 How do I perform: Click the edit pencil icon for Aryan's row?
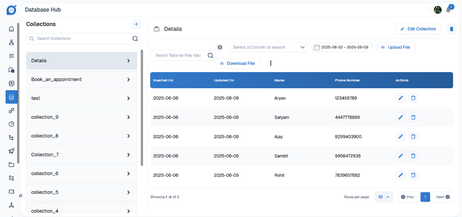tap(401, 98)
